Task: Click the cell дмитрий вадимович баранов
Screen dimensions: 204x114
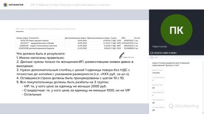Action: pyautogui.click(x=41, y=48)
